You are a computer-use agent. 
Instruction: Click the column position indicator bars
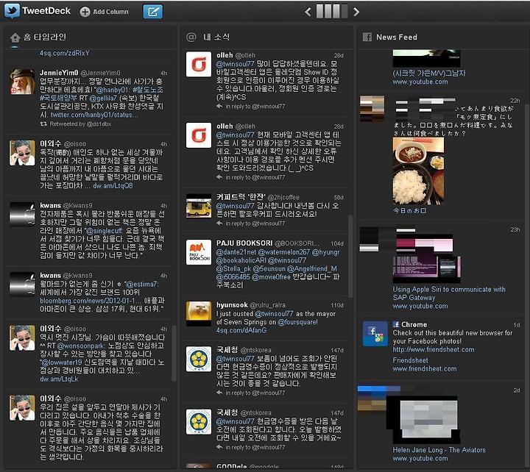point(331,12)
